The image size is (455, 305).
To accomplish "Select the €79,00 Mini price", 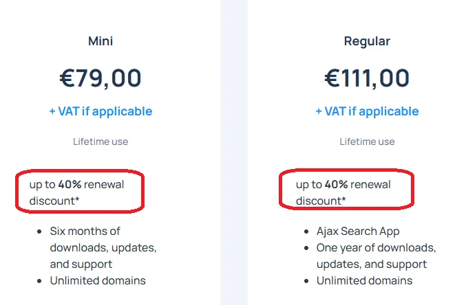I will 100,78.
